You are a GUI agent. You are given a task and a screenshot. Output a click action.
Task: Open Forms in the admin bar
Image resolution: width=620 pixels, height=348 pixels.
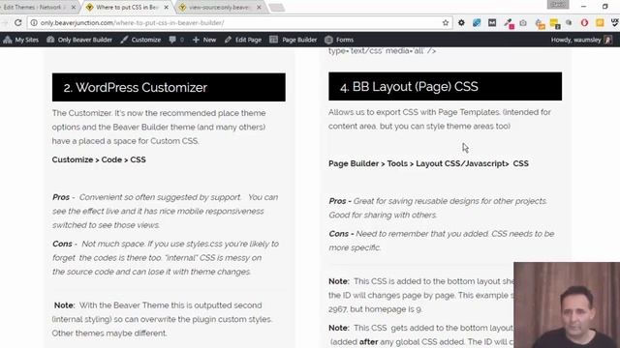tap(339, 40)
